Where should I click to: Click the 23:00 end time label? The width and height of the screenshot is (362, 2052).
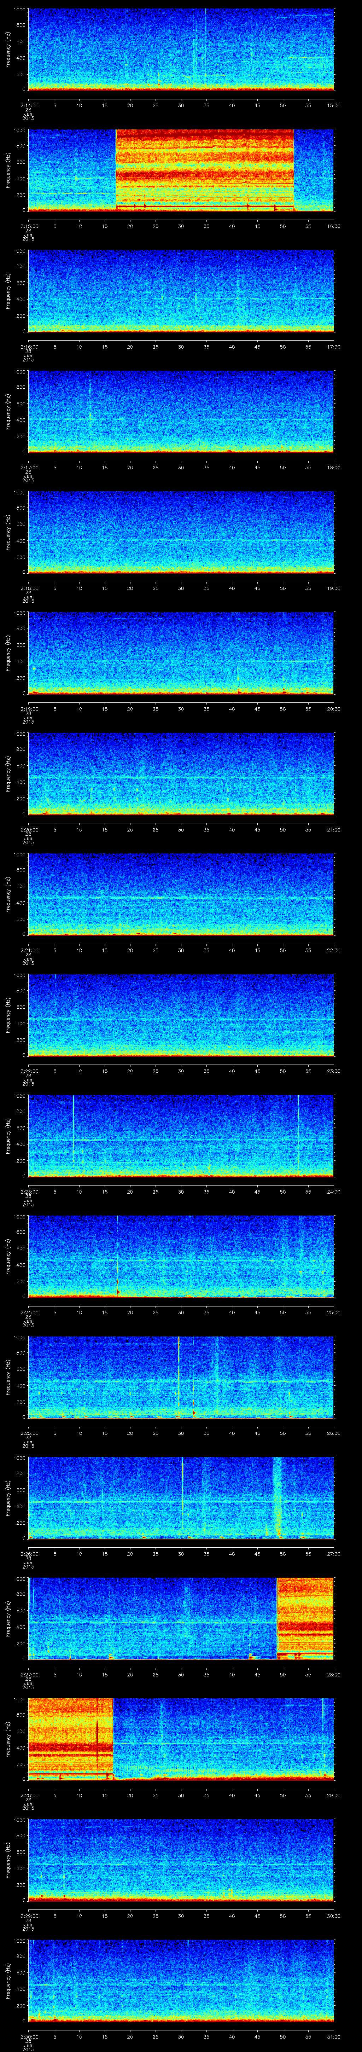click(333, 1071)
